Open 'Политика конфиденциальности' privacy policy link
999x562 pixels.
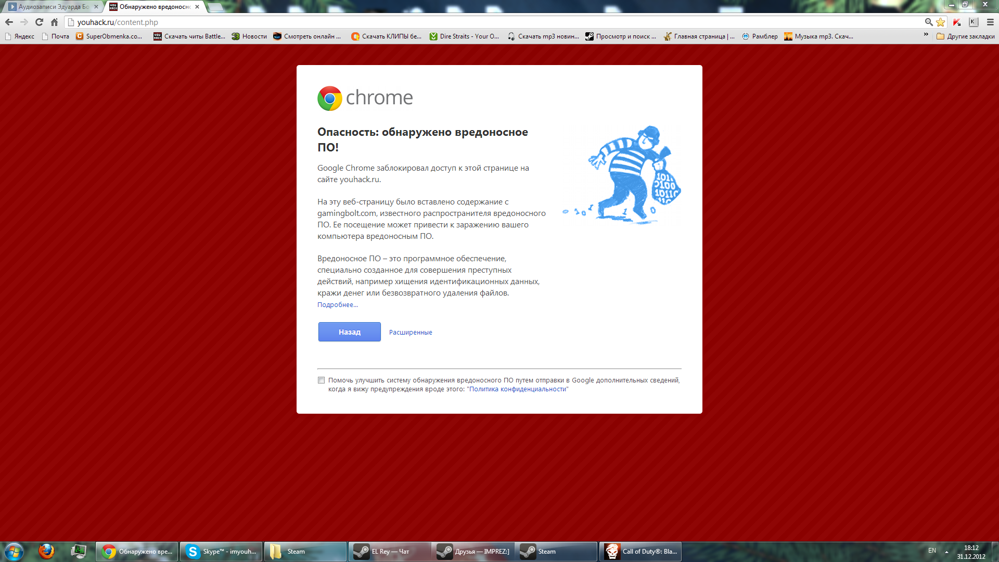(517, 389)
